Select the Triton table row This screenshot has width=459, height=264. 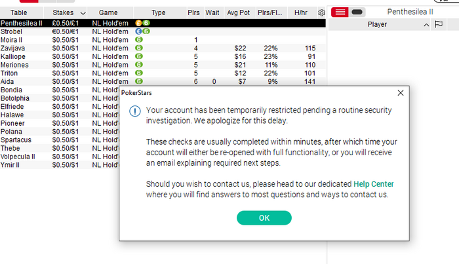point(163,73)
